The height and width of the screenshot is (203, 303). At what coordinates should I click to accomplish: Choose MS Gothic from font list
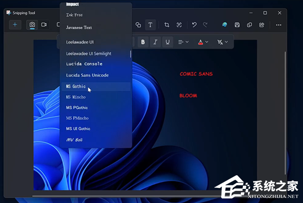tap(76, 86)
